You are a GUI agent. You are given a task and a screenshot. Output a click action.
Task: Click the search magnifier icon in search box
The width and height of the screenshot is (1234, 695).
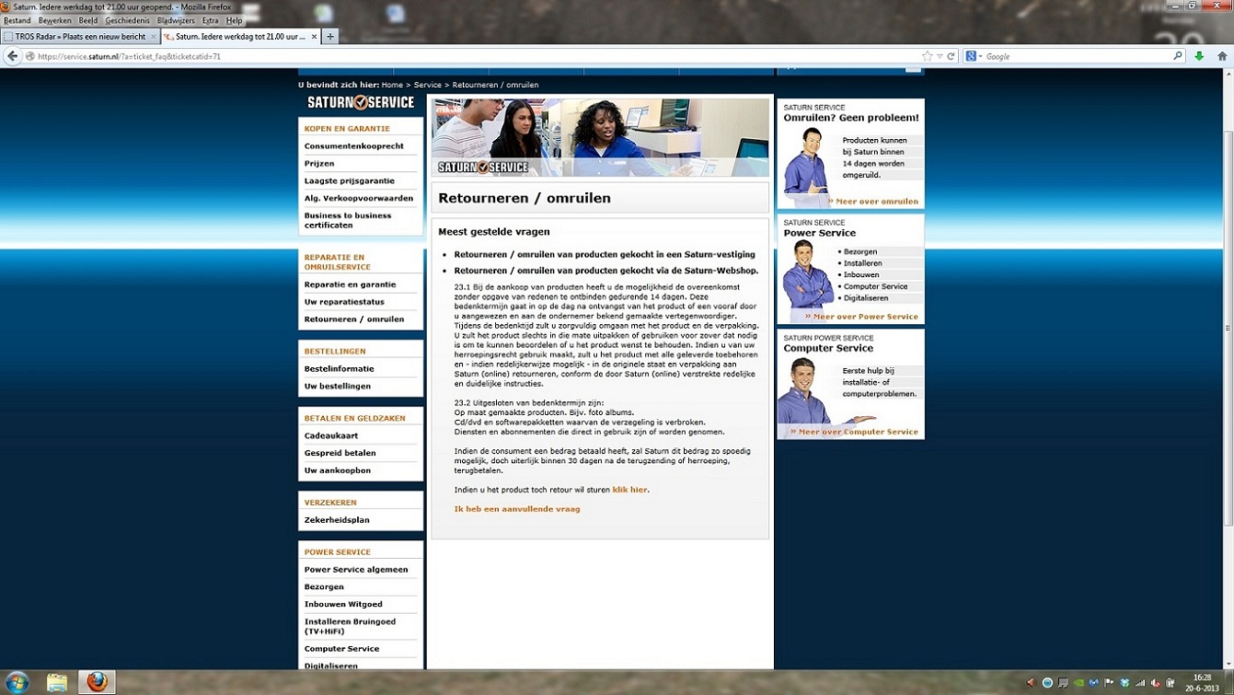coord(1177,56)
